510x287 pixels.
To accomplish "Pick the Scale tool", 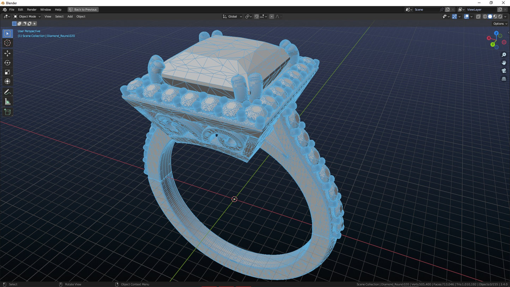I will point(7,72).
